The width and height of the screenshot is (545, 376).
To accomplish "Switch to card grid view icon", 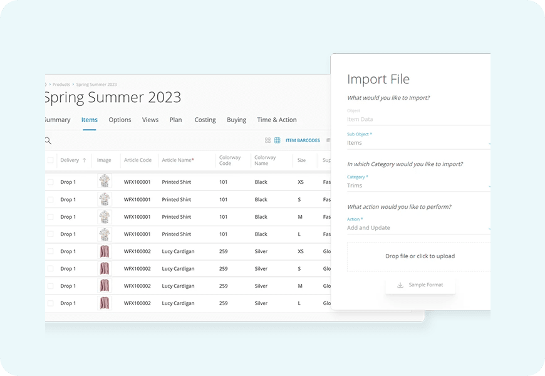I will [x=267, y=140].
